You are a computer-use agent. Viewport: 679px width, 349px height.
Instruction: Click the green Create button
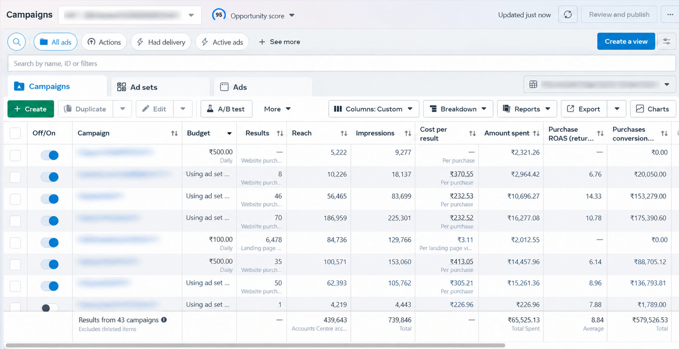pyautogui.click(x=31, y=109)
